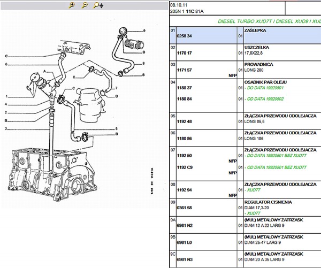Select part number 1192 C9
The width and height of the screenshot is (321, 268).
point(184,167)
